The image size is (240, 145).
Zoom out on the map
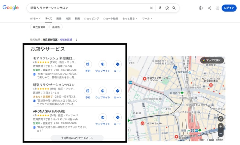pyautogui.click(x=220, y=133)
